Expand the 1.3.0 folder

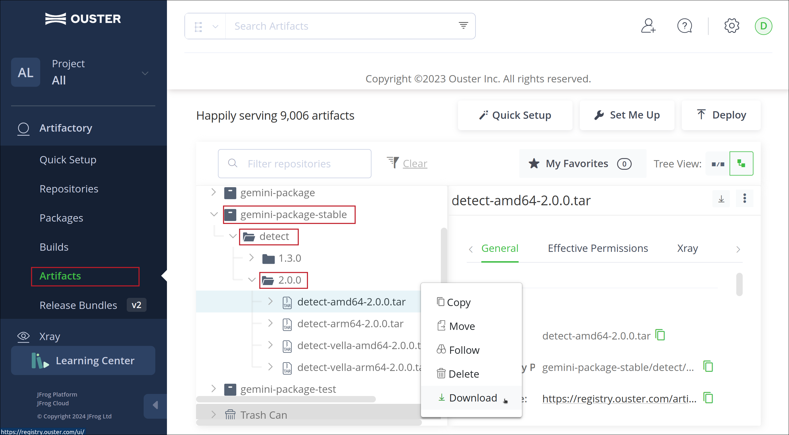click(x=251, y=258)
